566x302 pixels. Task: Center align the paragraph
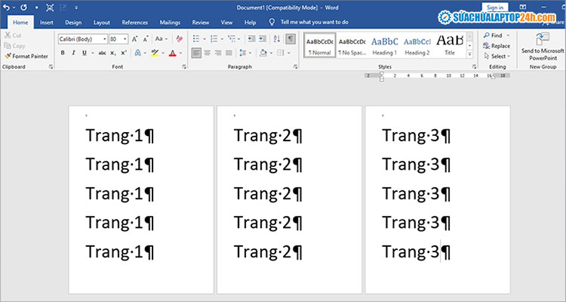coord(208,53)
